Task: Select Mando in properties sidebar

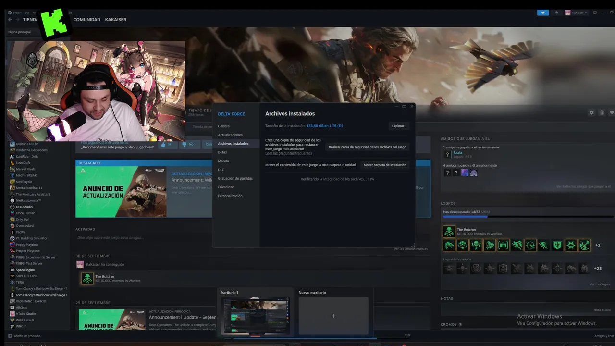Action: coord(223,161)
